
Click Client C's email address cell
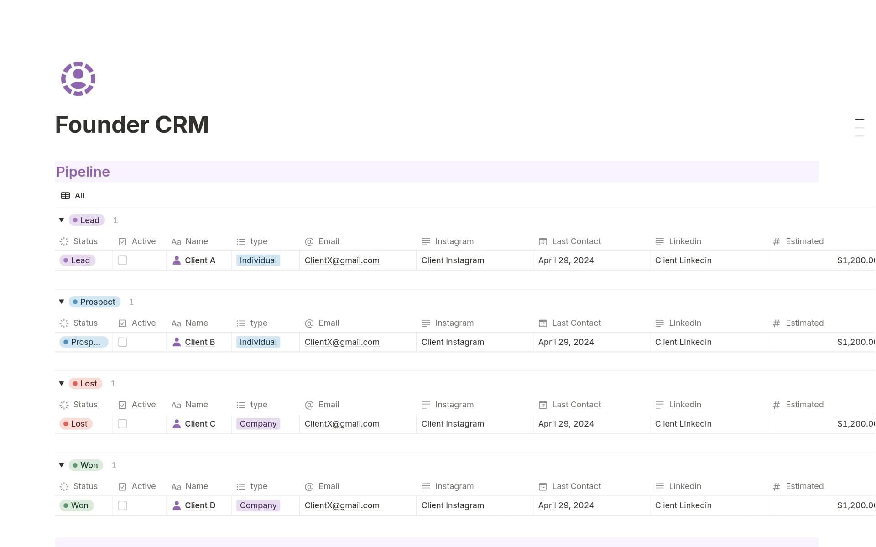click(342, 423)
